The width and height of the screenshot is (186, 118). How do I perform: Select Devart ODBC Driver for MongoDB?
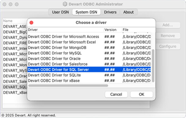tap(89, 48)
